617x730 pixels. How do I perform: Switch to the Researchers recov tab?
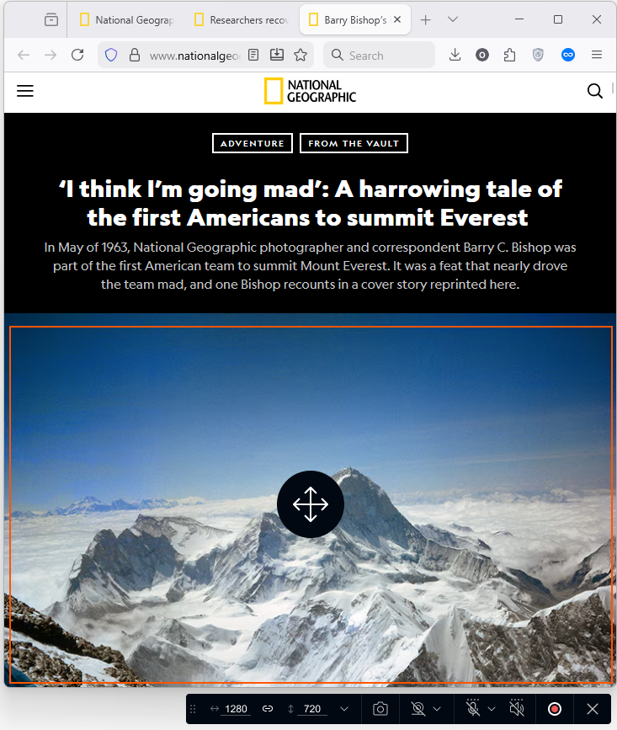243,20
